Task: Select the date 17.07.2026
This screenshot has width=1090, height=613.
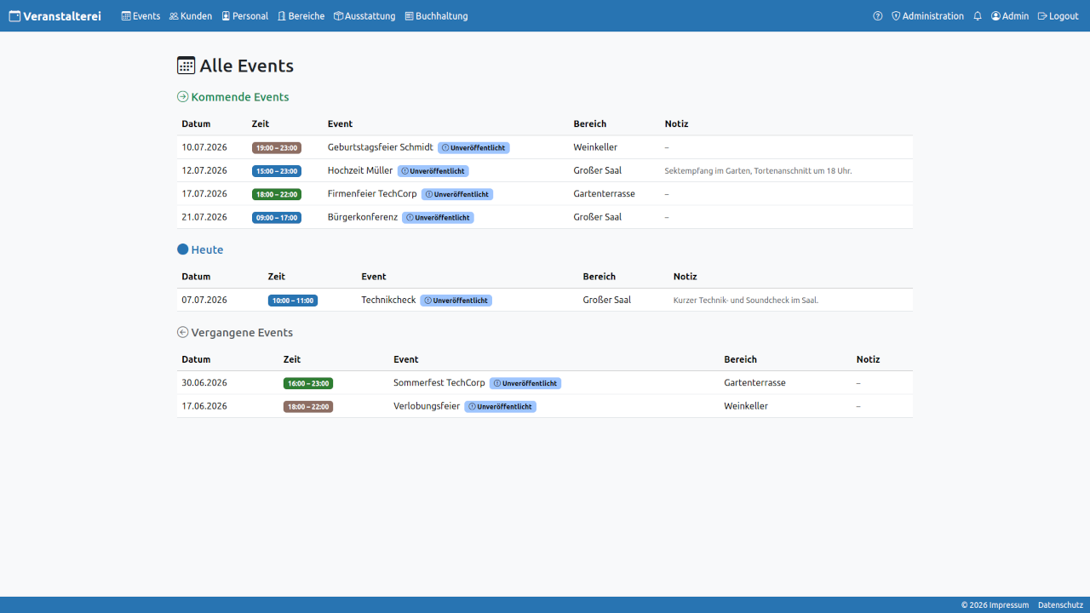Action: 204,194
